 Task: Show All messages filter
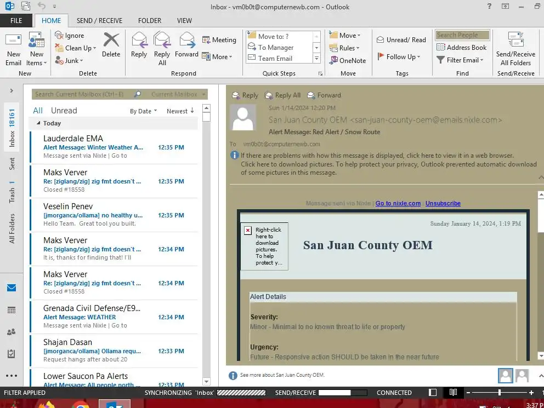[37, 111]
